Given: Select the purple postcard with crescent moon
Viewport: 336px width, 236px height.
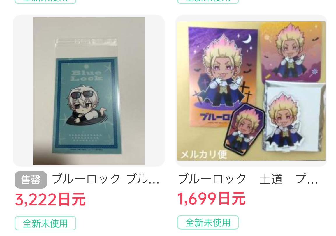Looking at the screenshot, I should pyautogui.click(x=223, y=77).
